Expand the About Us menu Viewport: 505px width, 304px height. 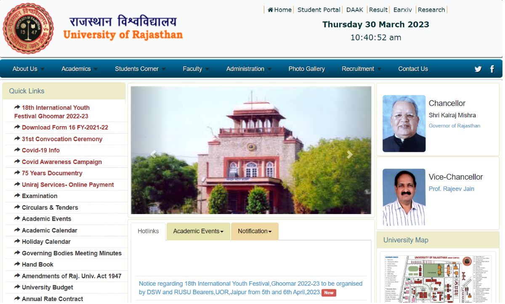(28, 69)
